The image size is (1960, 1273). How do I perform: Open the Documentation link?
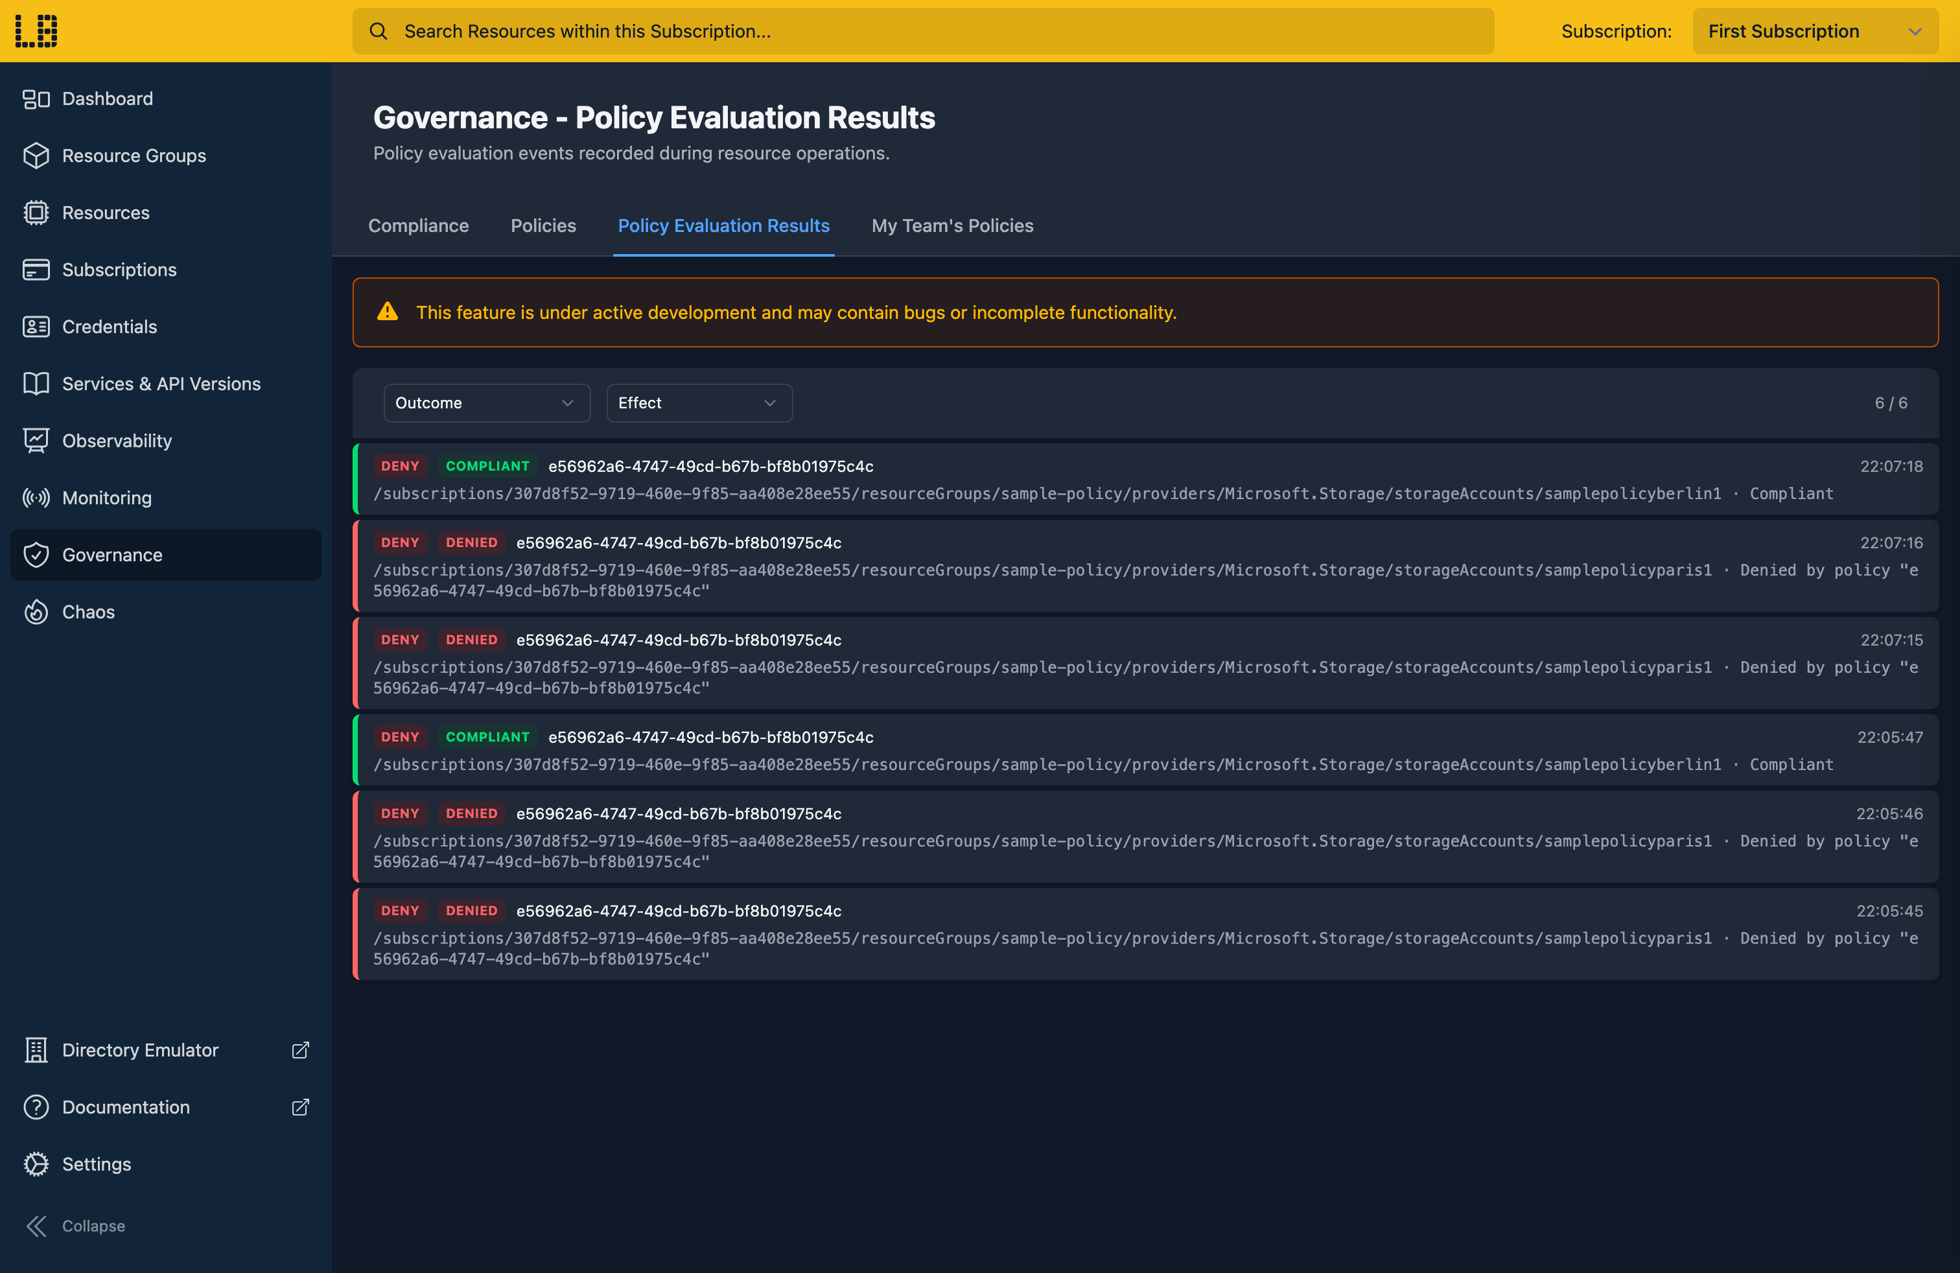click(x=165, y=1106)
